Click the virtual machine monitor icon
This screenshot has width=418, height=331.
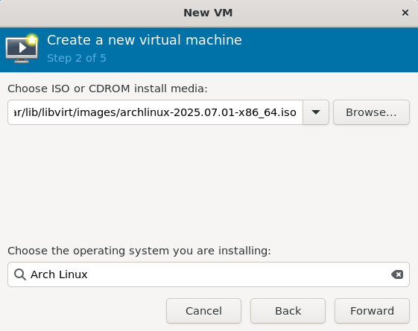pyautogui.click(x=22, y=49)
